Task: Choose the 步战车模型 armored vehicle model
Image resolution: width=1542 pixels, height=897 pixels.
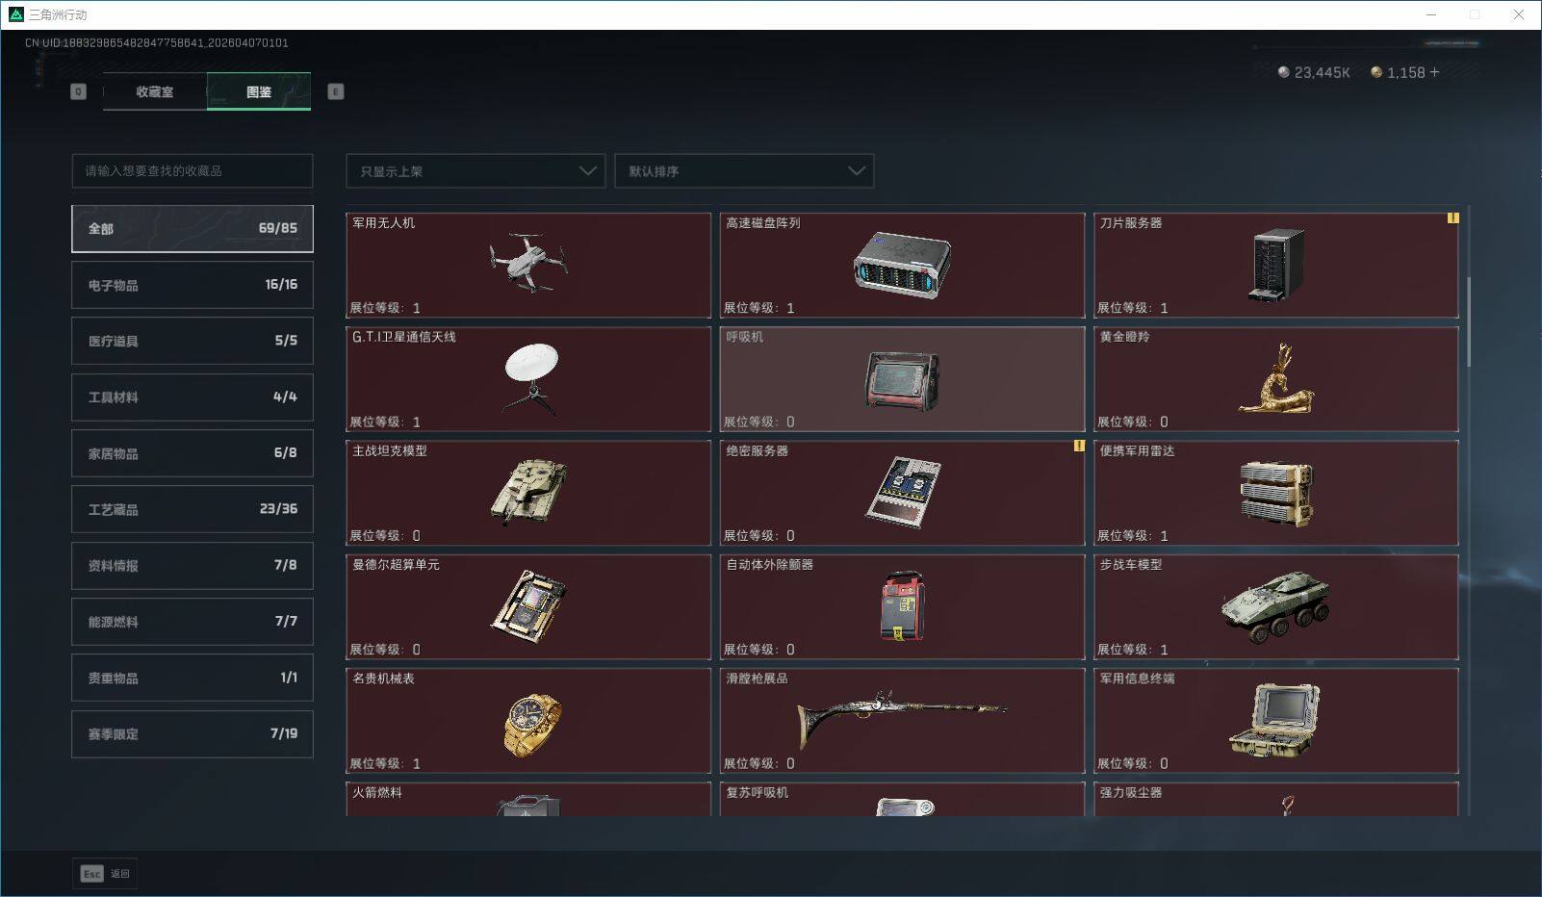Action: 1276,606
